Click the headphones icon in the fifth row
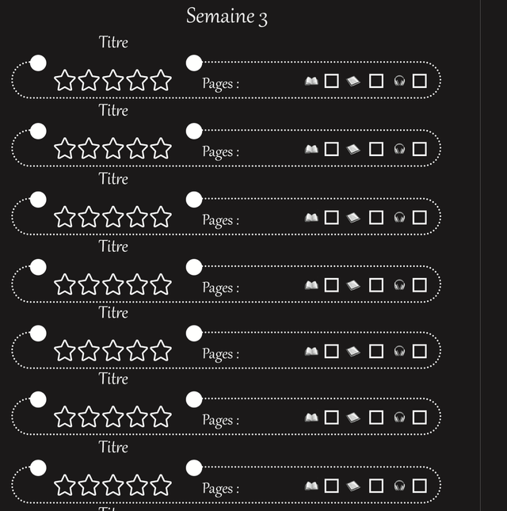 399,351
